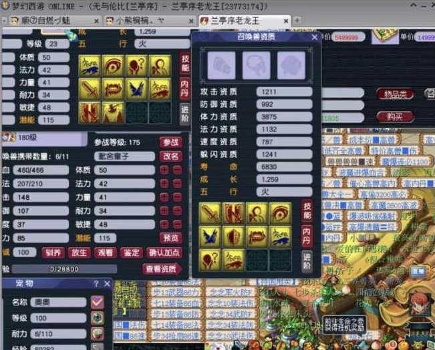Close the 宠物 panel
Viewport: 435px width, 350px height.
[x=108, y=284]
